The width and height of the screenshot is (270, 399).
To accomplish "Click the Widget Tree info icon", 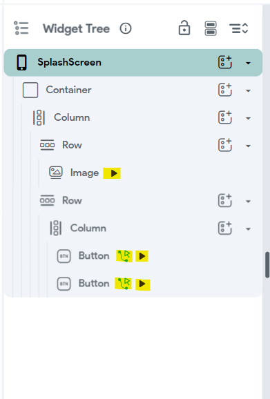I will point(126,28).
